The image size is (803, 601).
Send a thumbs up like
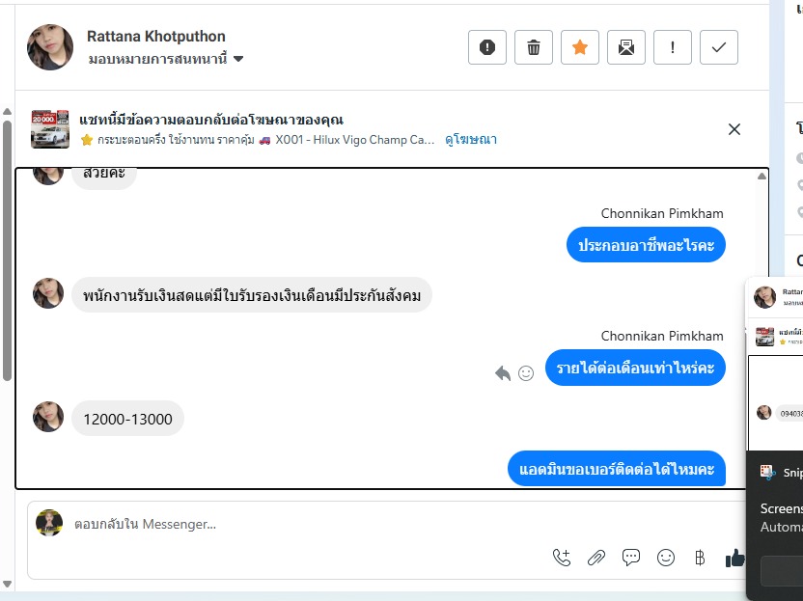click(x=734, y=557)
